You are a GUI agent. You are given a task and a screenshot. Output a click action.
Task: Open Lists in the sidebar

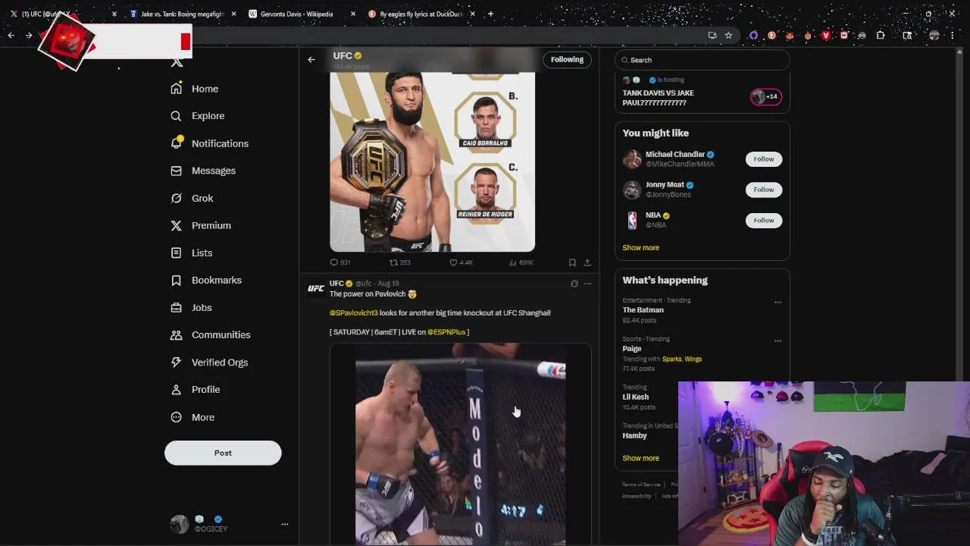[x=192, y=253]
